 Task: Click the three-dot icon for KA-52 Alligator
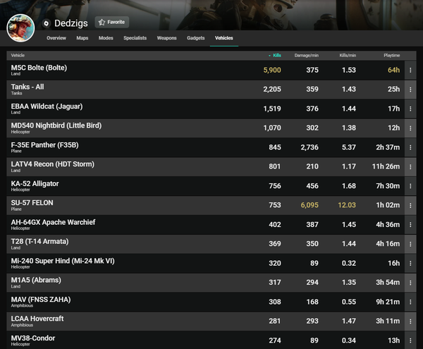pyautogui.click(x=410, y=186)
